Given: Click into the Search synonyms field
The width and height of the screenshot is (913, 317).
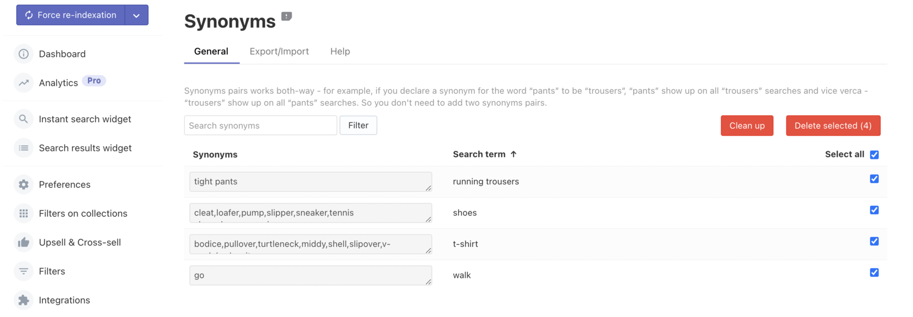Looking at the screenshot, I should (x=260, y=125).
